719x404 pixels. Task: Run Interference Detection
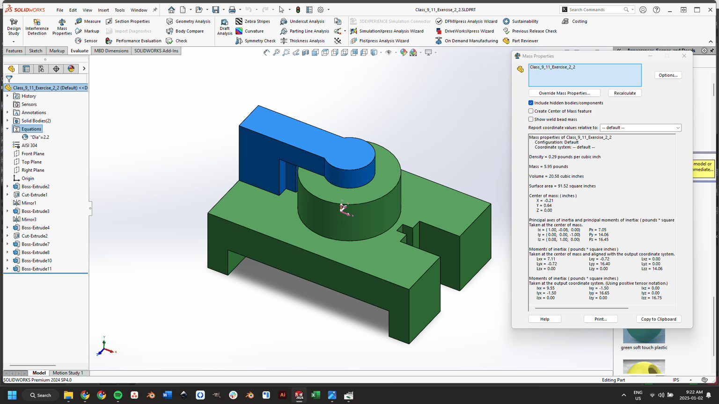pos(37,27)
